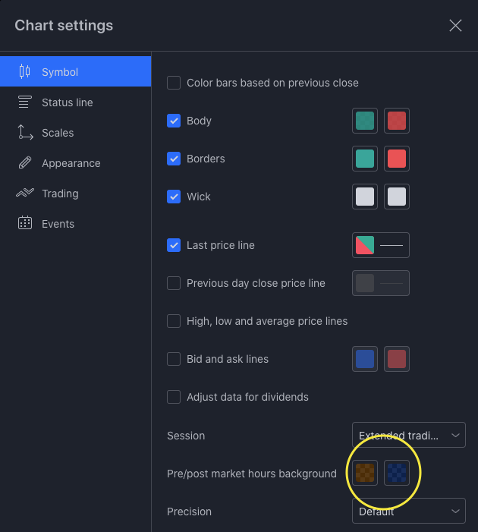Toggle the Wick checkbox off
The height and width of the screenshot is (532, 478).
click(x=174, y=197)
